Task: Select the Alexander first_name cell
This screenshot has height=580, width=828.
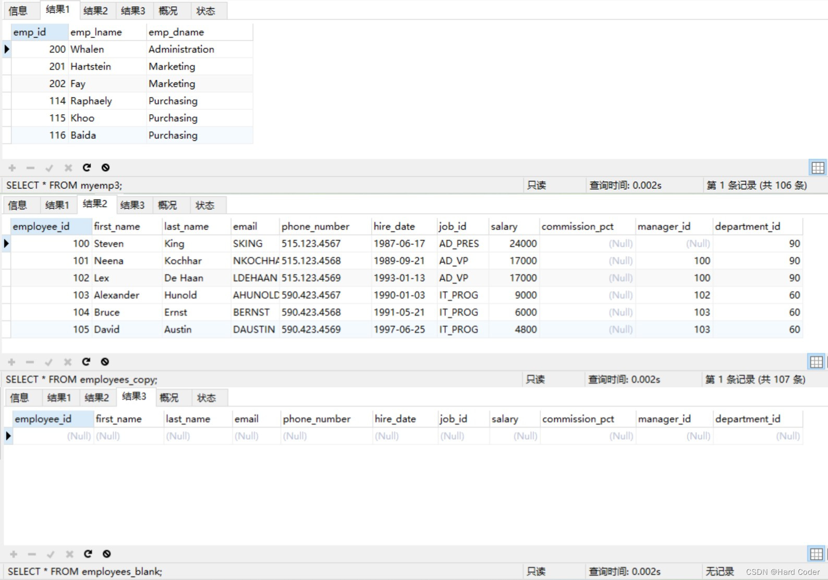Action: coord(127,295)
